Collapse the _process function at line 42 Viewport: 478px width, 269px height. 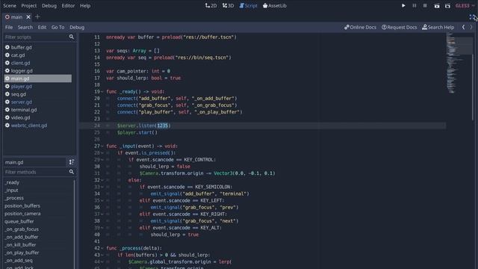[102, 248]
